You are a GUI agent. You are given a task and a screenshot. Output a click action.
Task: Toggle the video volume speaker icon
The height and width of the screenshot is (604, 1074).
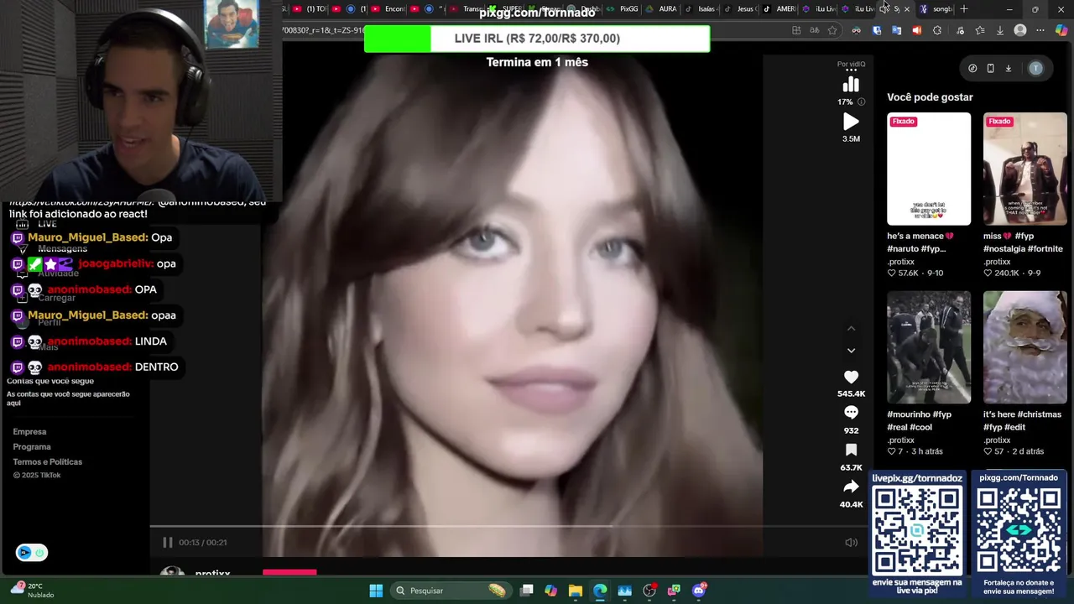pos(851,543)
